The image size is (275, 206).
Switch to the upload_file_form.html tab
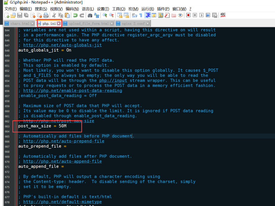89,24
